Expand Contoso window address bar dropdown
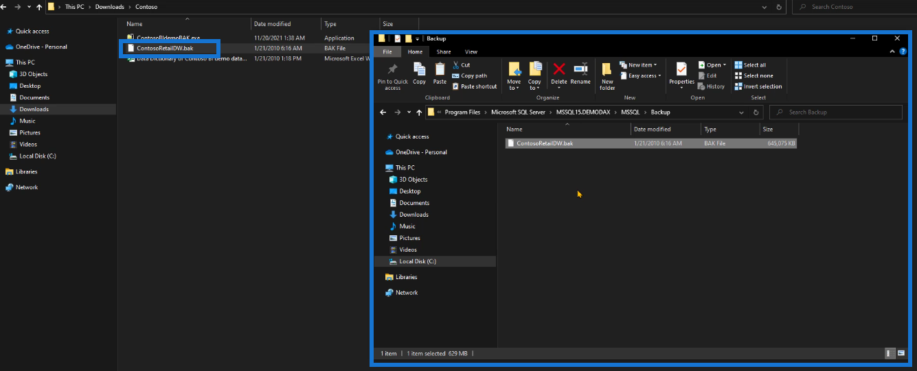917x371 pixels. click(765, 7)
